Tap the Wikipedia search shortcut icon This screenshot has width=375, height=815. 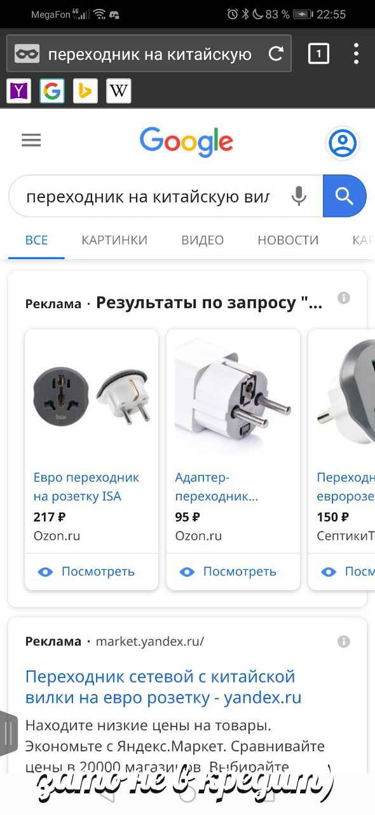coord(119,91)
